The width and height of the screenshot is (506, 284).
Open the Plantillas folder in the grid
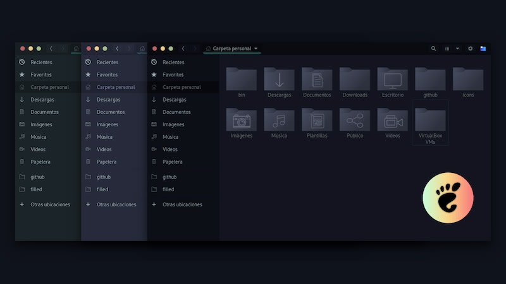pos(317,120)
